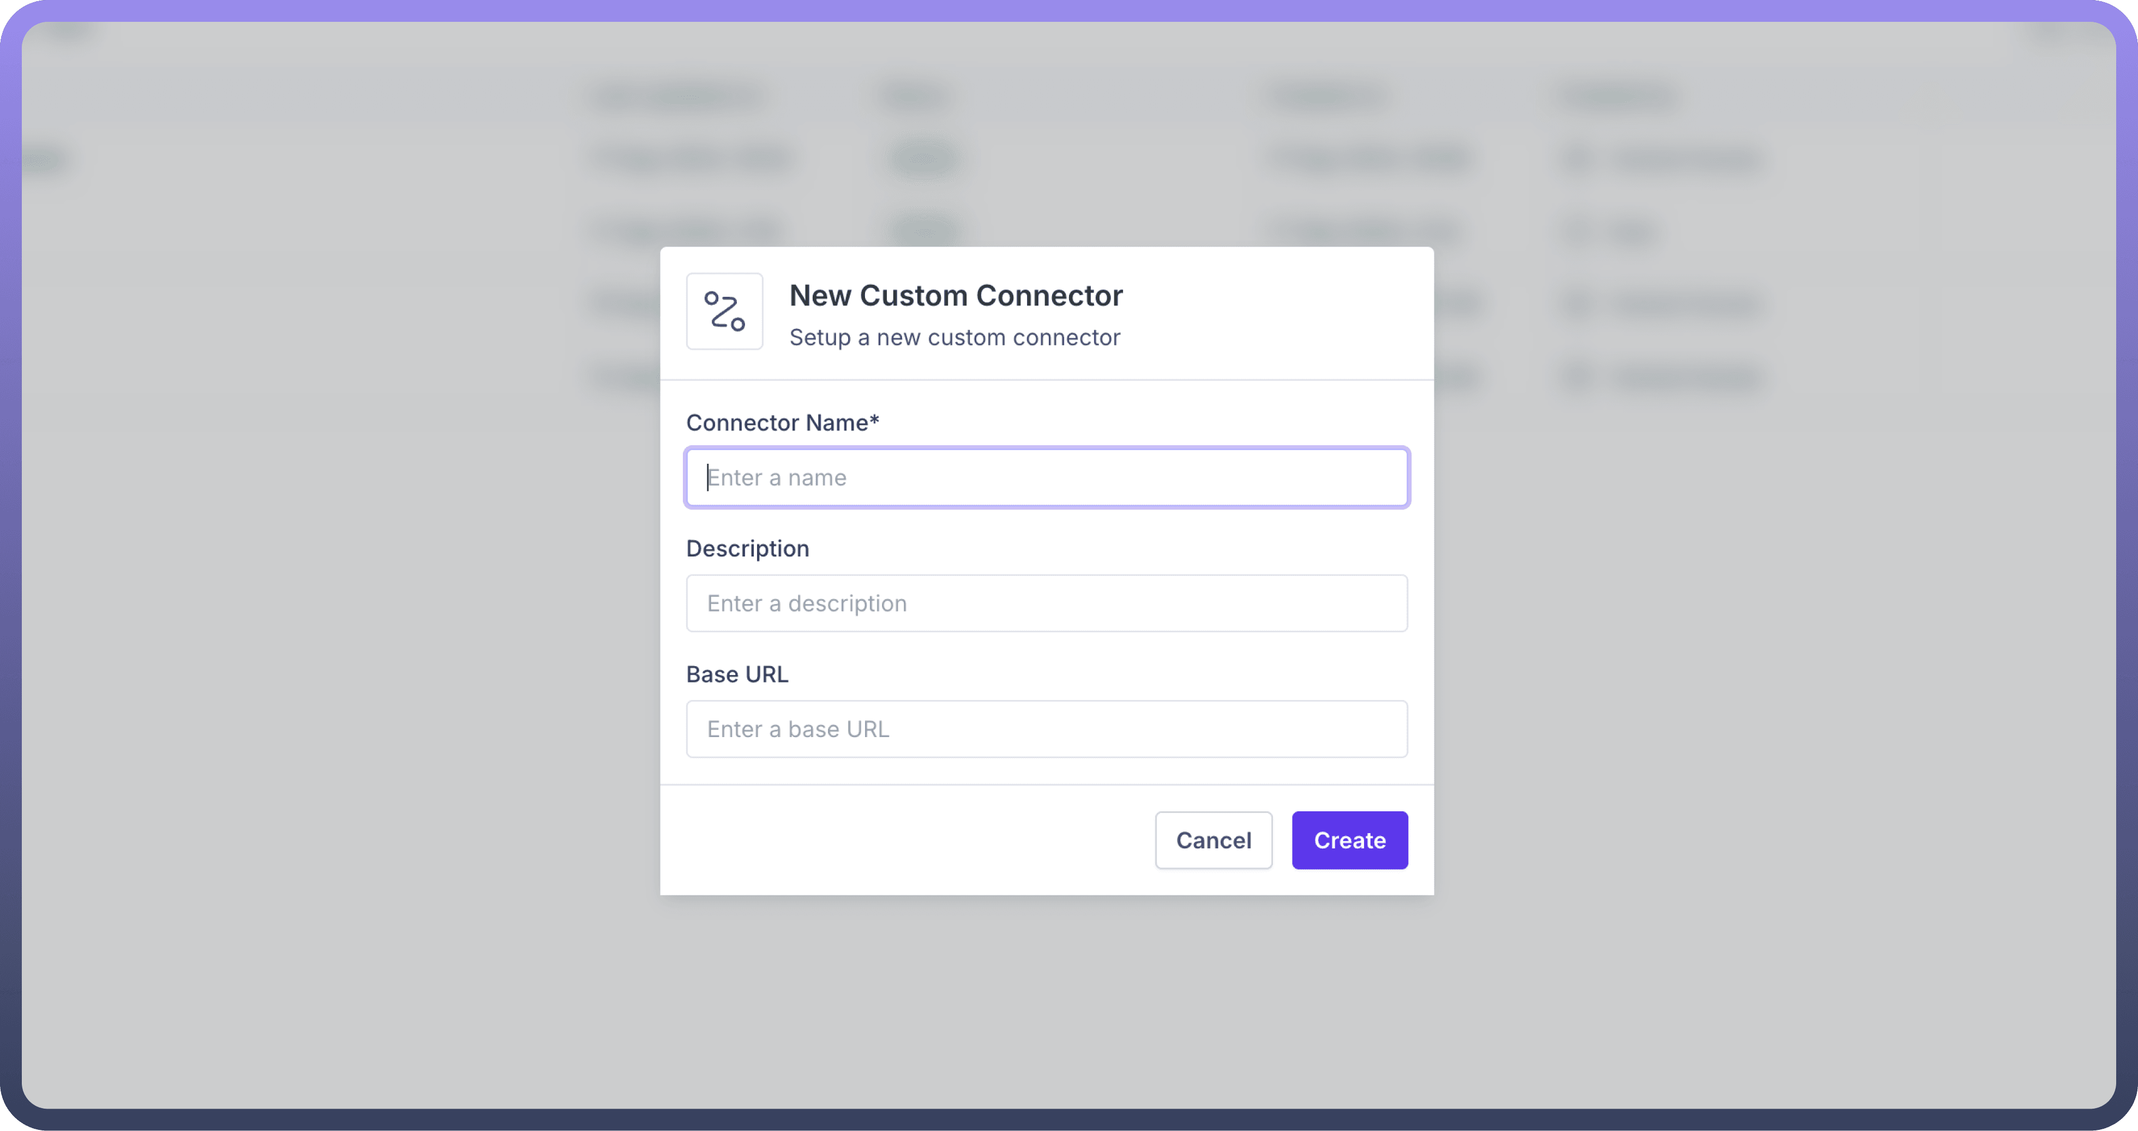Click the required asterisk after Connector Name

coord(874,421)
